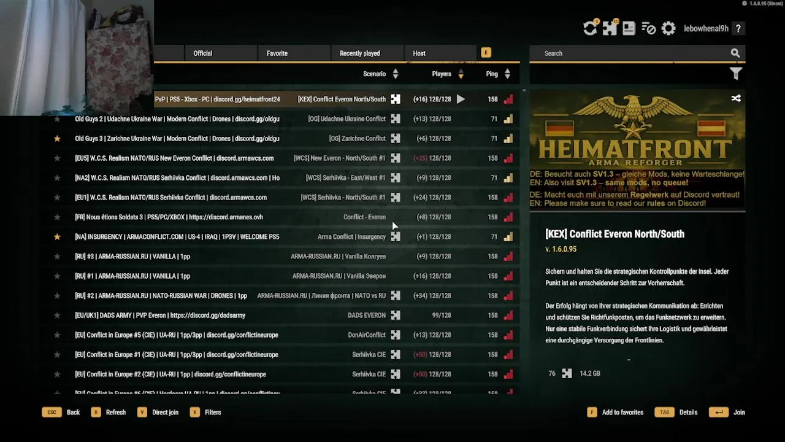Image resolution: width=785 pixels, height=442 pixels.
Task: Click the shuffle icon above Heimatfront banner
Action: (x=736, y=98)
